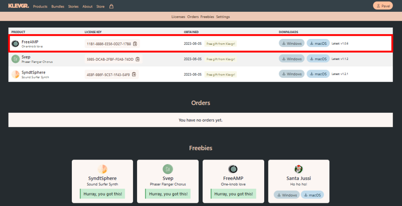Screen dimensions: 402x206
Task: Open the Bundles menu item
Action: [58, 7]
